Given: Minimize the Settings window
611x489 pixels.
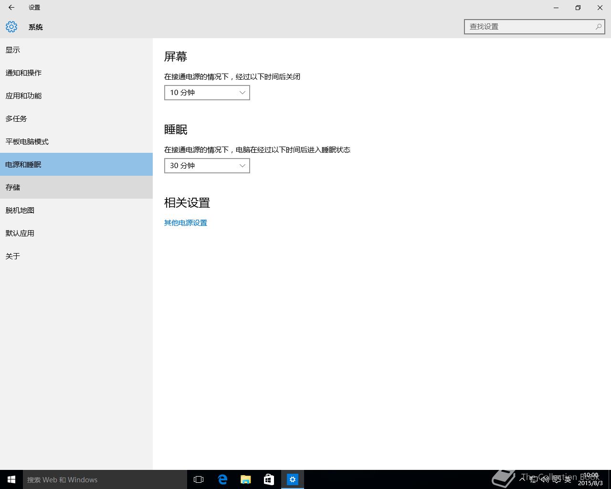Looking at the screenshot, I should coord(556,8).
